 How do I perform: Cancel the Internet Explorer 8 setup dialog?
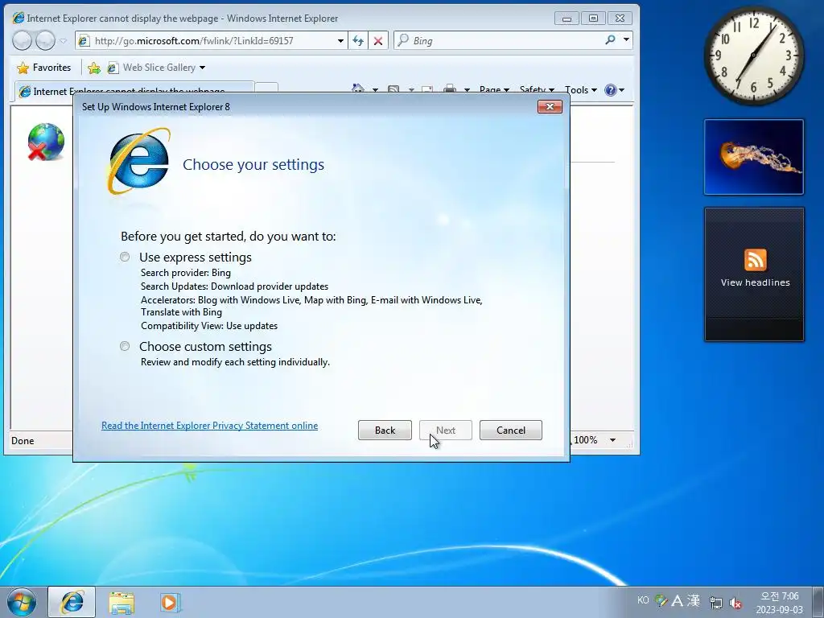510,431
